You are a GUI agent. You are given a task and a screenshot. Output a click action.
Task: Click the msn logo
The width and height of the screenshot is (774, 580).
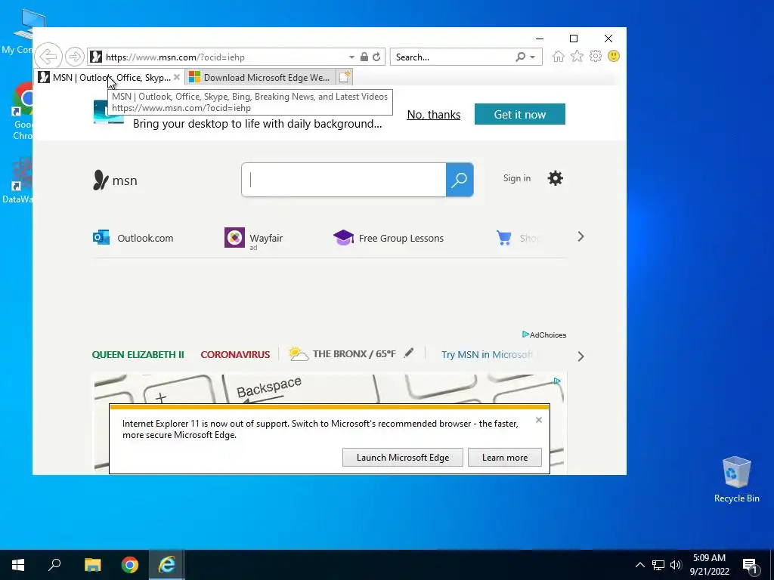115,180
